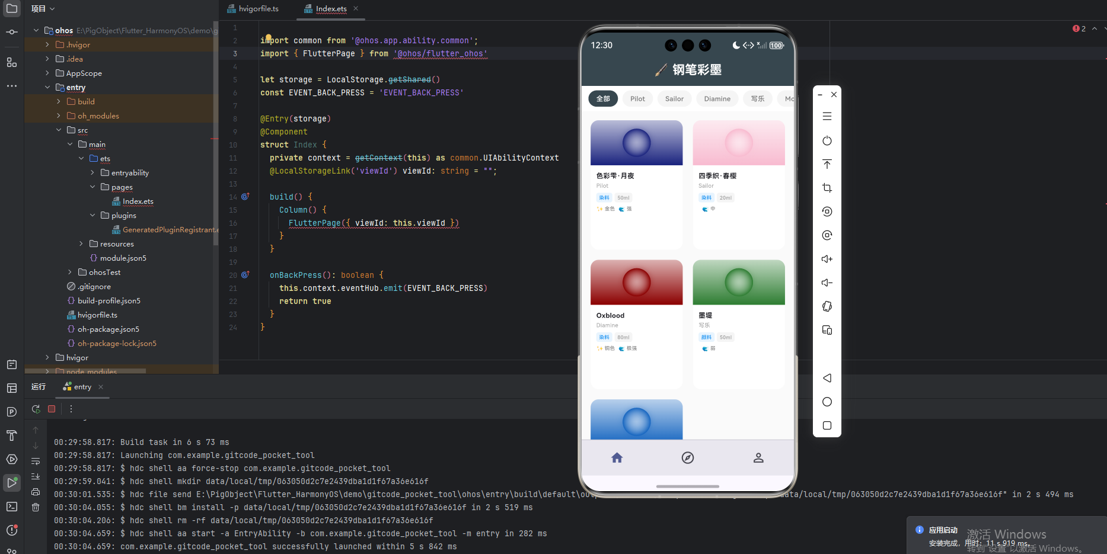The image size is (1107, 554).
Task: Stop the running entry process
Action: pos(52,409)
